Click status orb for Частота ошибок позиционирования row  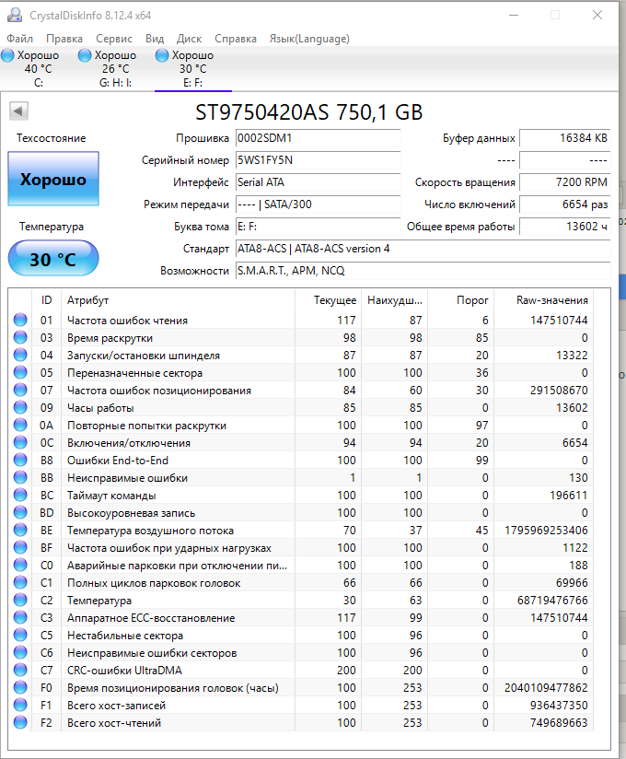tap(20, 390)
